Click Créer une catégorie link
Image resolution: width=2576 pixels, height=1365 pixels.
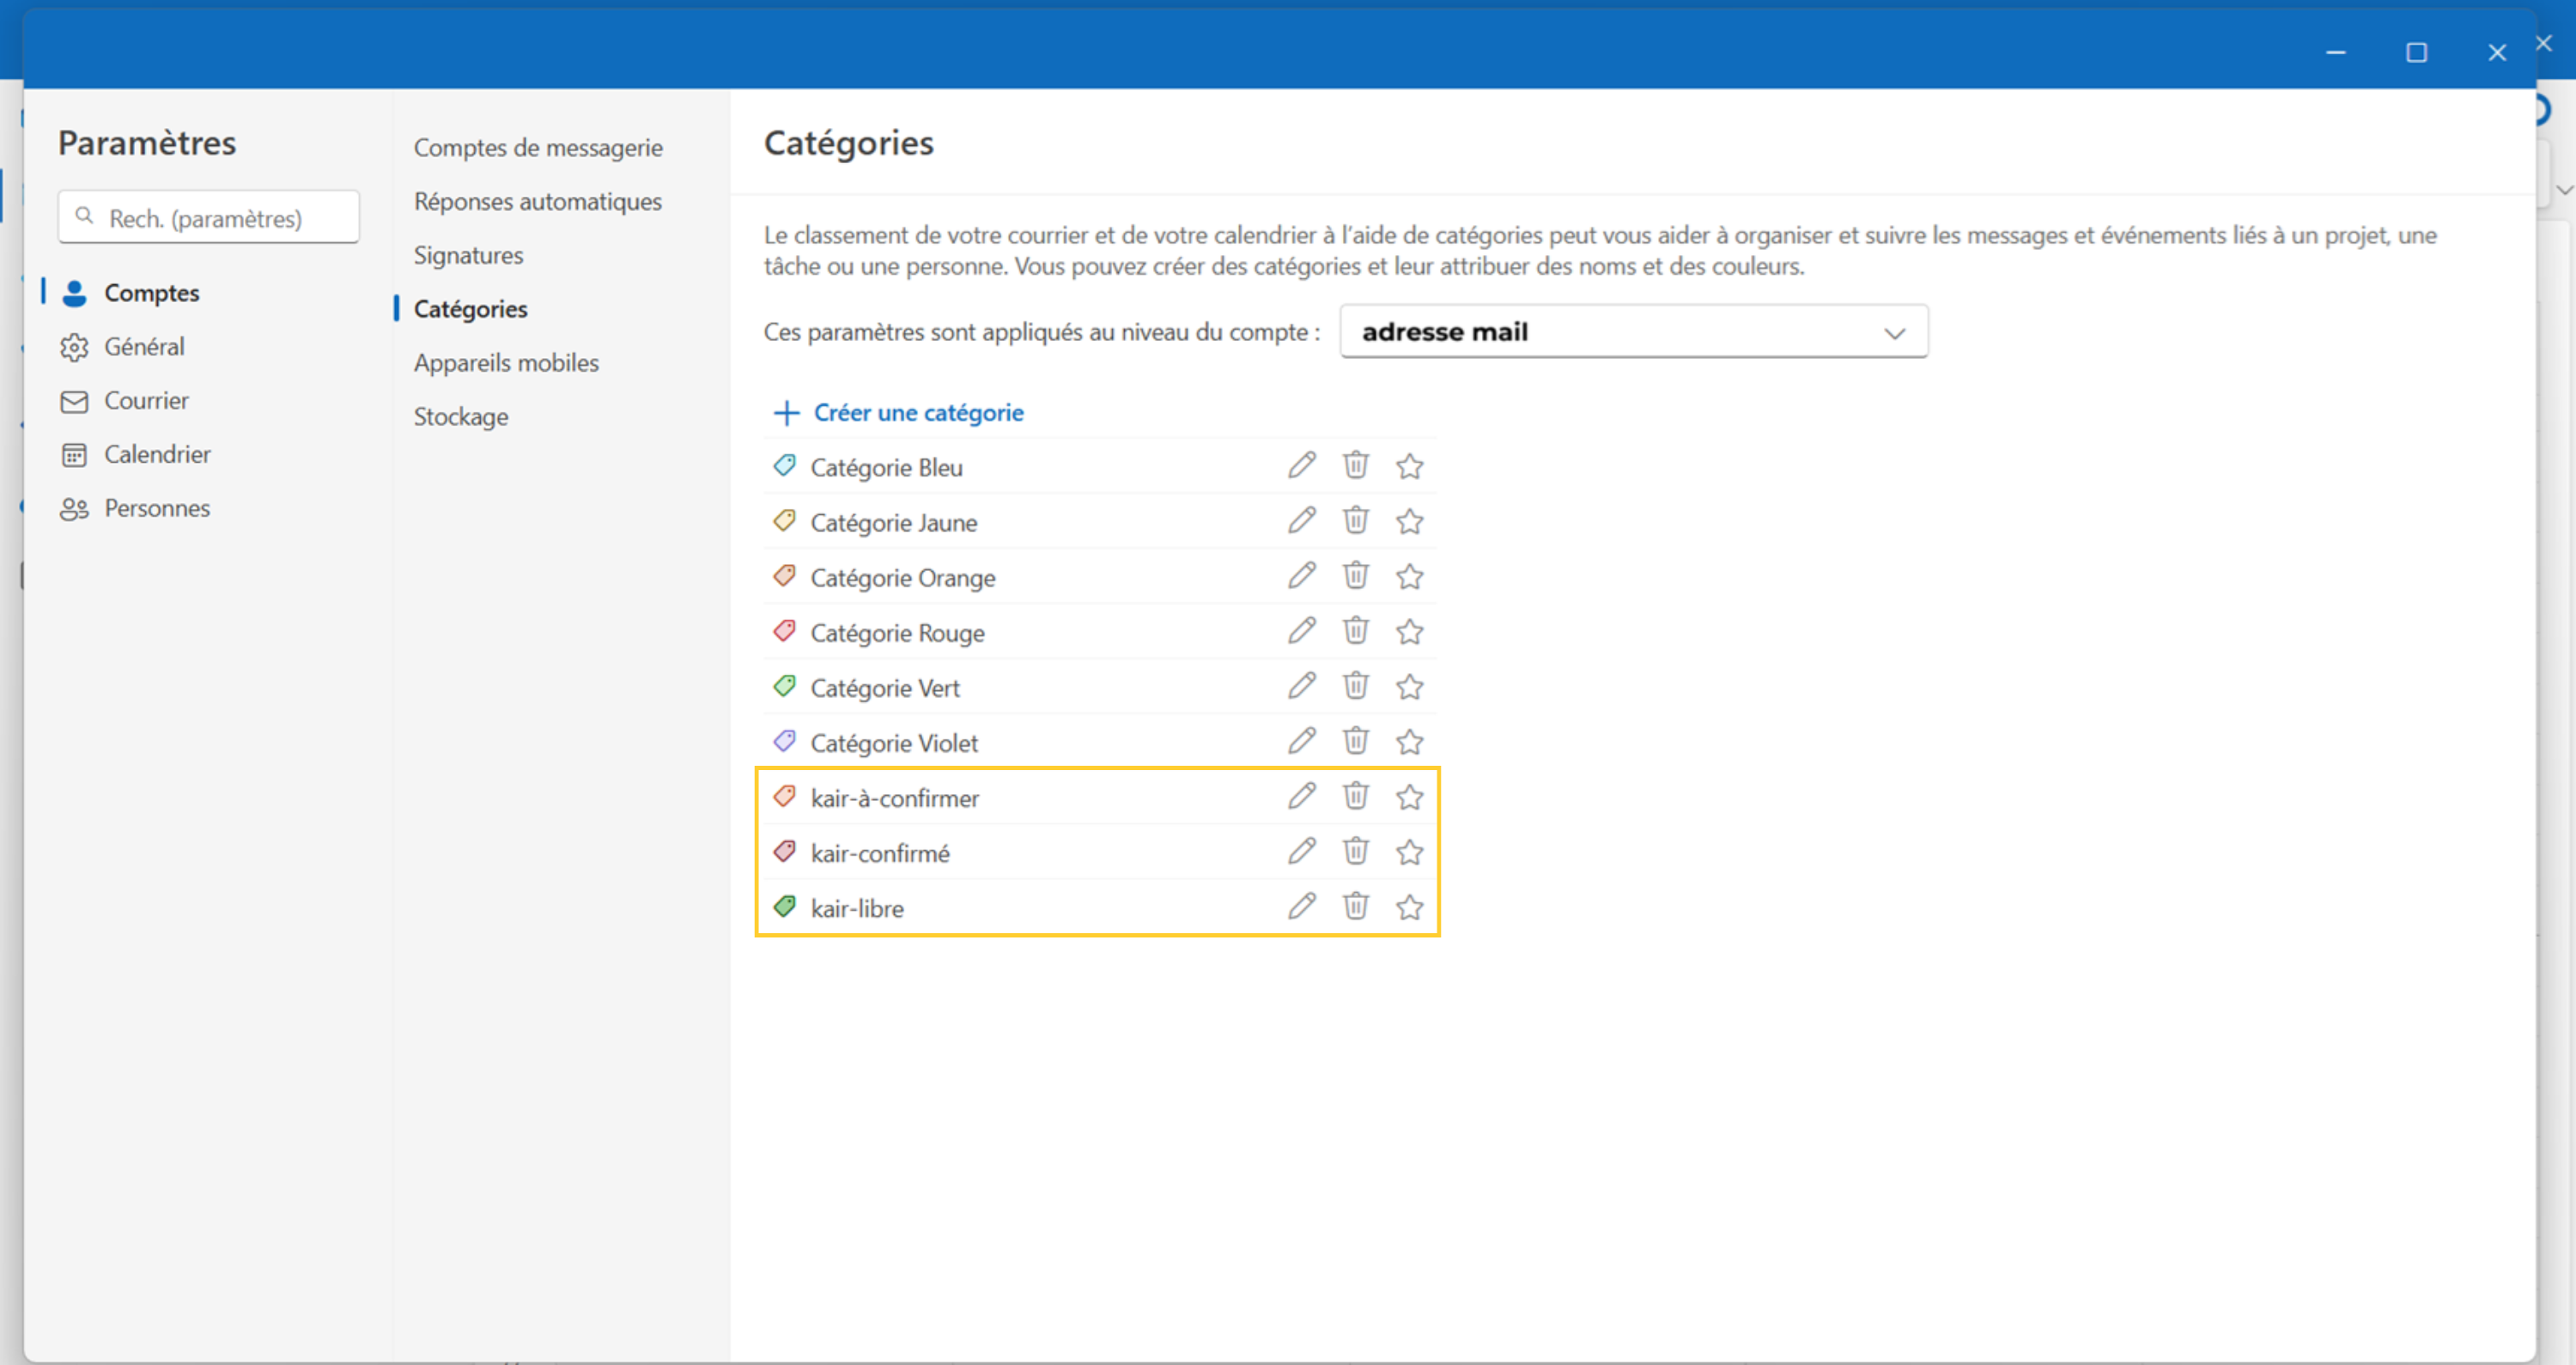point(918,413)
